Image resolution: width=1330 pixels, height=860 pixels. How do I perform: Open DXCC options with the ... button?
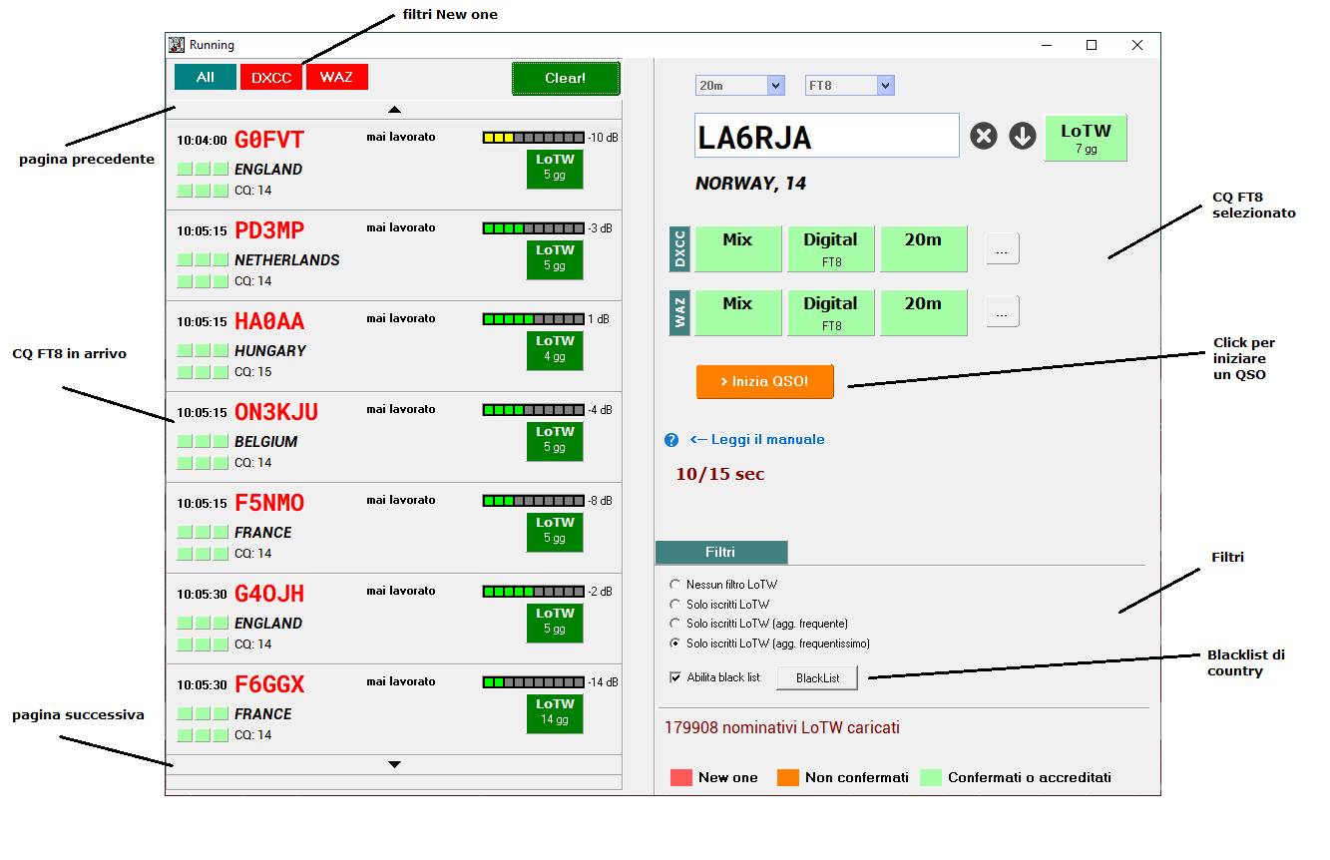pos(1001,248)
